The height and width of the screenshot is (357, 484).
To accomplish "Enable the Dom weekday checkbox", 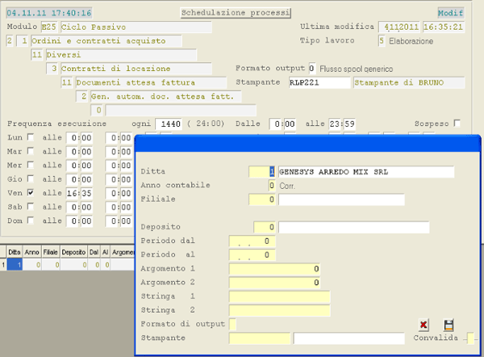I will [x=31, y=220].
